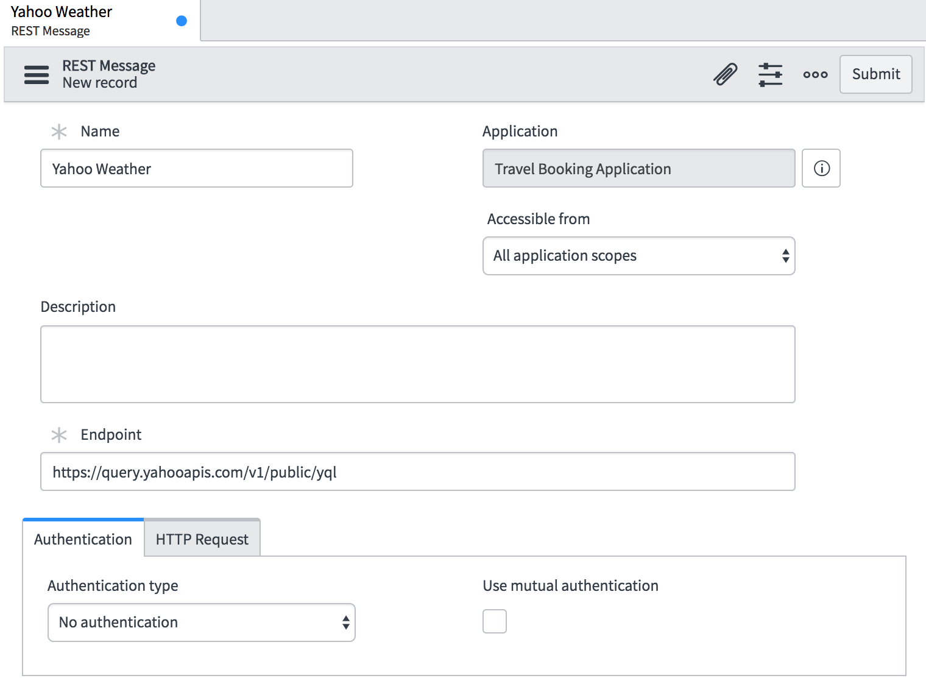Click into the Description text area
This screenshot has width=926, height=681.
pyautogui.click(x=418, y=364)
